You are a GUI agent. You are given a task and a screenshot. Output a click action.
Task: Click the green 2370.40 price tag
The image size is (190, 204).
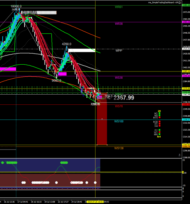(186, 92)
